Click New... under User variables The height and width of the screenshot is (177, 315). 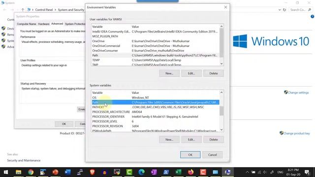169,73
